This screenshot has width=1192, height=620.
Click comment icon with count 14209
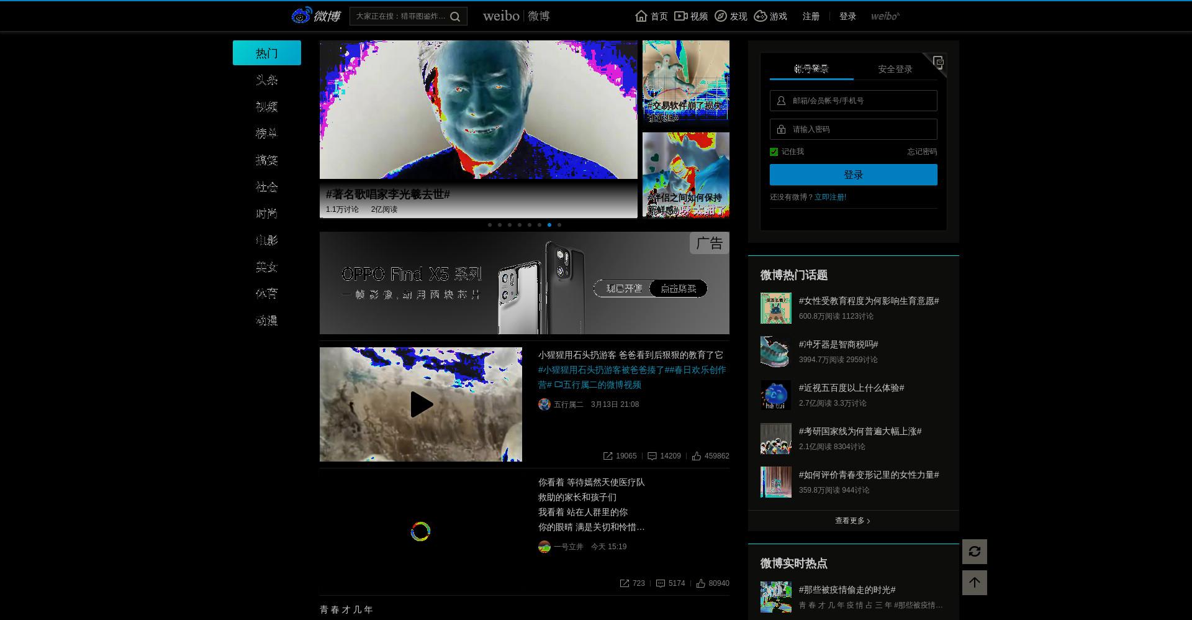652,456
